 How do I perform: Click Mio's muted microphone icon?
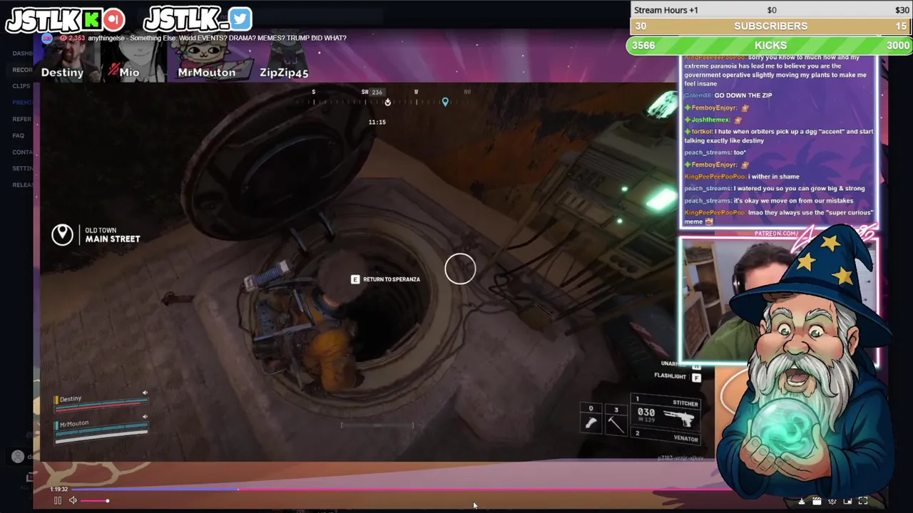pyautogui.click(x=113, y=71)
